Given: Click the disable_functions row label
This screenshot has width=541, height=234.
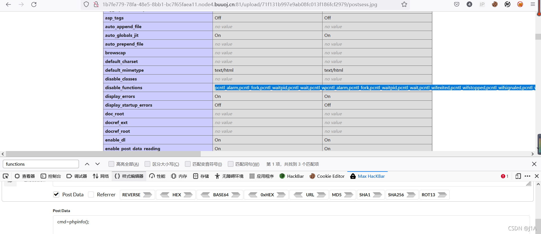Looking at the screenshot, I should coord(124,87).
